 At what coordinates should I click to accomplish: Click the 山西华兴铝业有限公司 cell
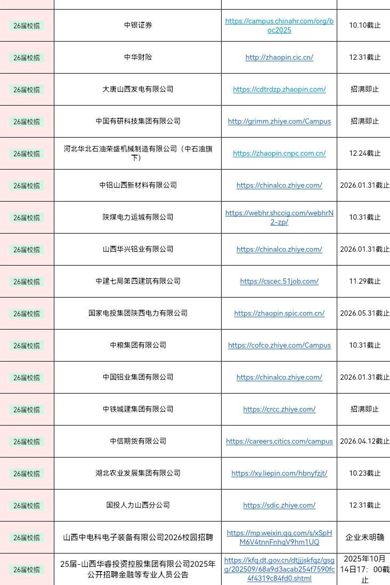(138, 249)
